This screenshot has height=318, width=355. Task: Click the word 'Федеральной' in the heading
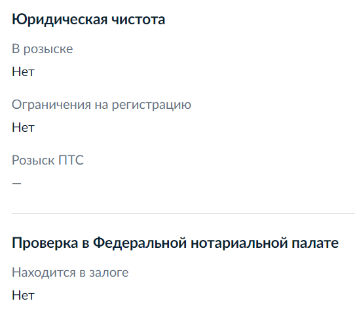pyautogui.click(x=140, y=243)
